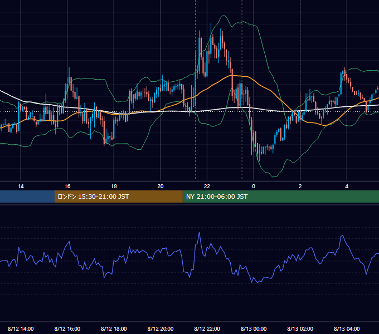Screen dimensions: 379x334
Task: Click the 8/13 02:00 date label
Action: tap(300, 328)
